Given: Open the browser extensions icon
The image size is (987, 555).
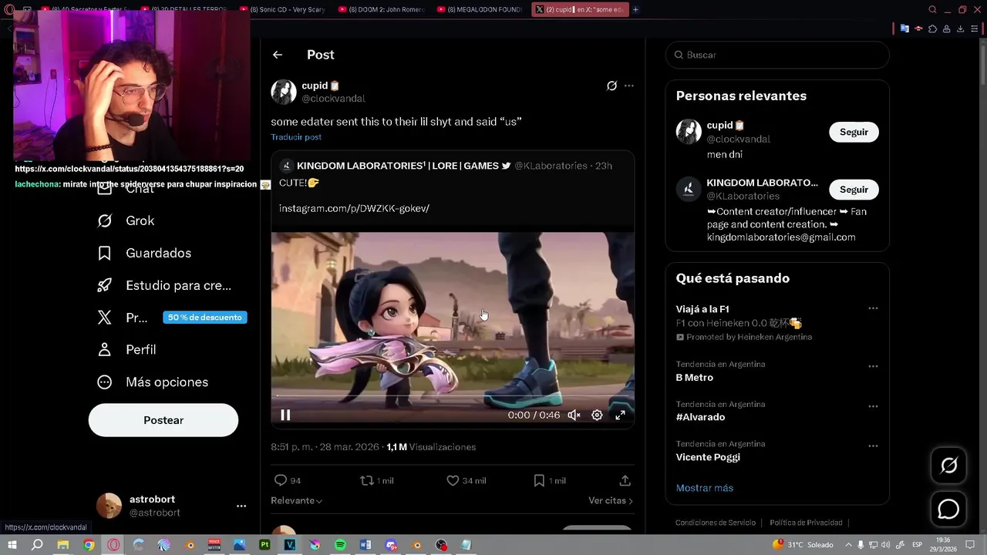Looking at the screenshot, I should point(933,29).
